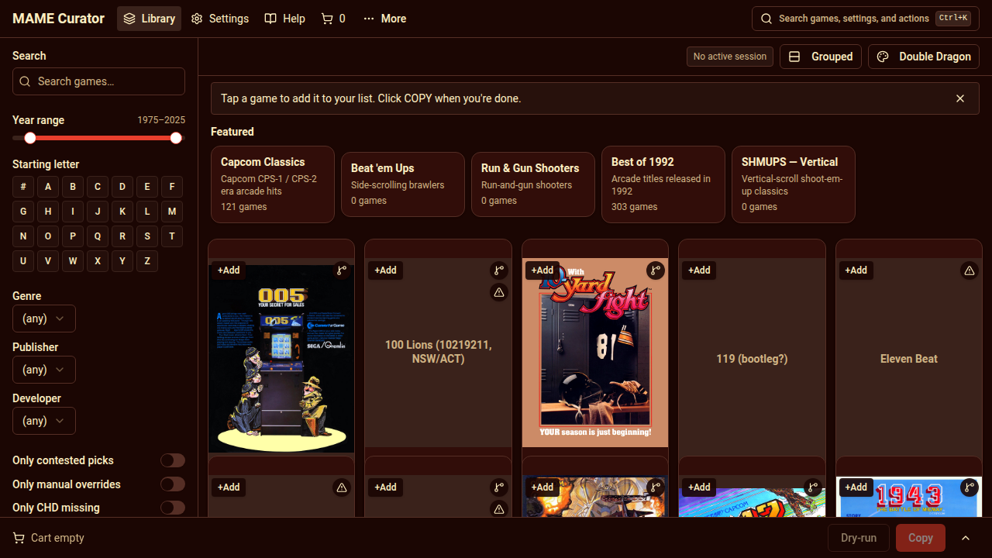Filter by starting letter A
The width and height of the screenshot is (992, 558).
coord(48,187)
